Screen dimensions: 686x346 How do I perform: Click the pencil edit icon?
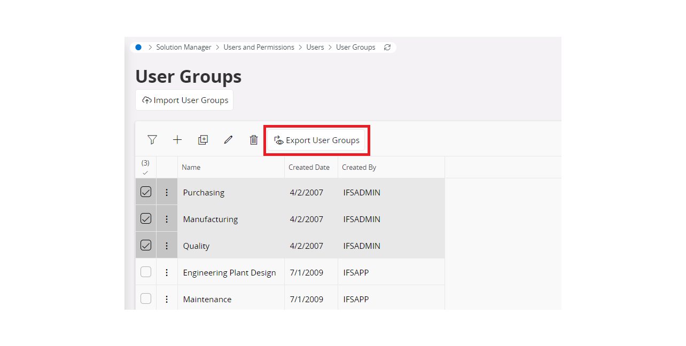click(x=228, y=140)
